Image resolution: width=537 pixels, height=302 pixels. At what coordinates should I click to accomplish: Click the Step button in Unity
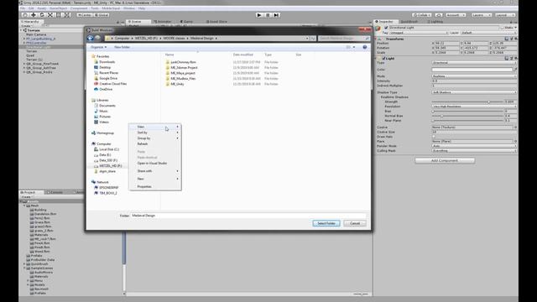276,15
